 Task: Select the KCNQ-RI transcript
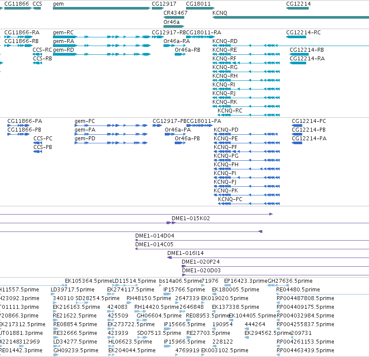pos(246,89)
